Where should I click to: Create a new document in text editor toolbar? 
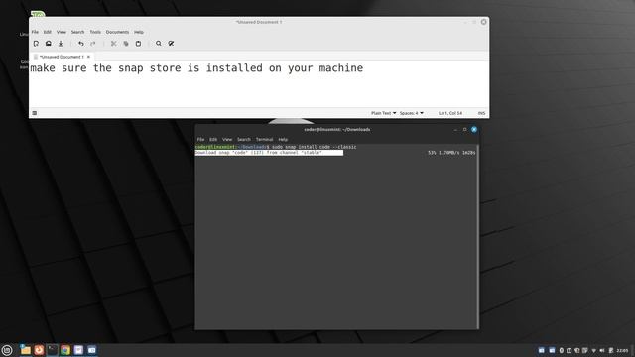[x=36, y=44]
